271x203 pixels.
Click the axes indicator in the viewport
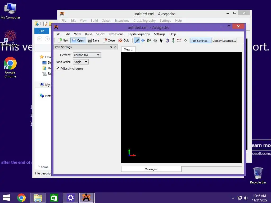point(132,153)
